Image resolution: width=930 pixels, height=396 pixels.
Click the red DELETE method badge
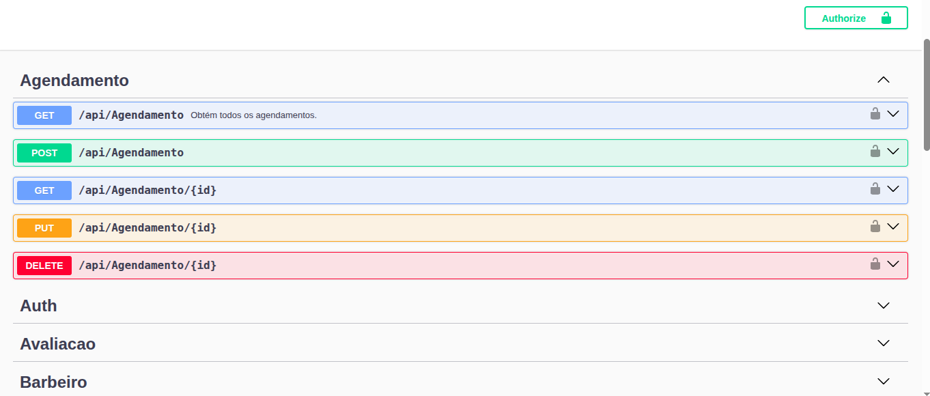pos(44,266)
